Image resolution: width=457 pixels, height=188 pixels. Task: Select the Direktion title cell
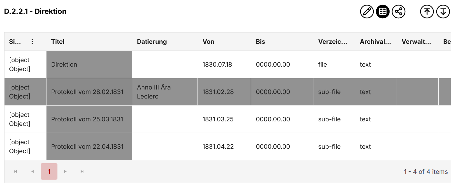[x=64, y=64]
